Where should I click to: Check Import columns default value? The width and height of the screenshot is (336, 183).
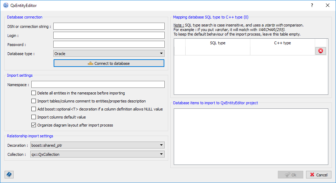pyautogui.click(x=34, y=117)
